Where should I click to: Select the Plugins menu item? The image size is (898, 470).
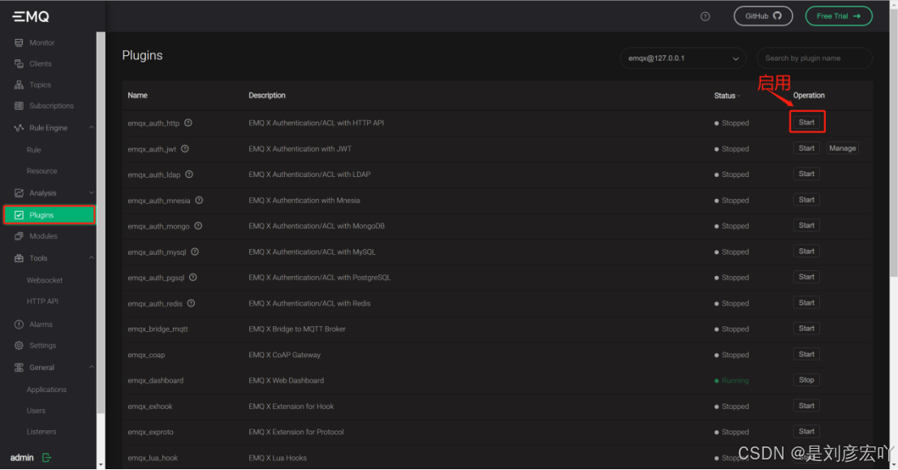coord(50,214)
